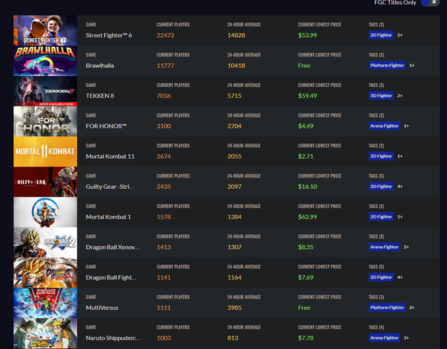Expand Brawlhalla's 1+ extra tags
The image size is (447, 349).
point(412,65)
